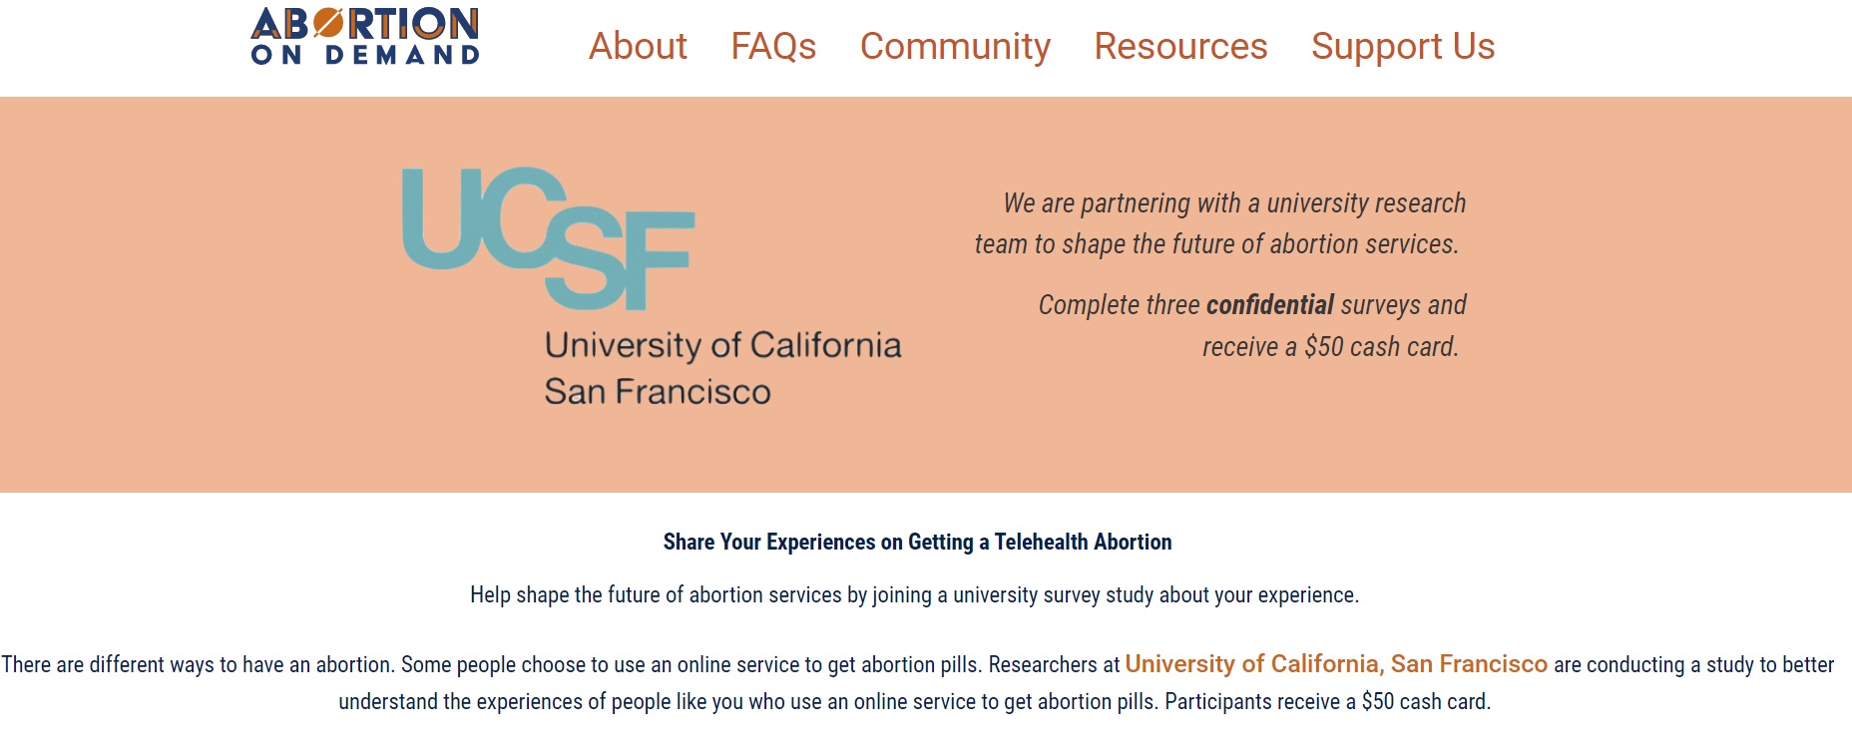The image size is (1852, 754).
Task: Click the Abortion On Demand logo
Action: [365, 36]
